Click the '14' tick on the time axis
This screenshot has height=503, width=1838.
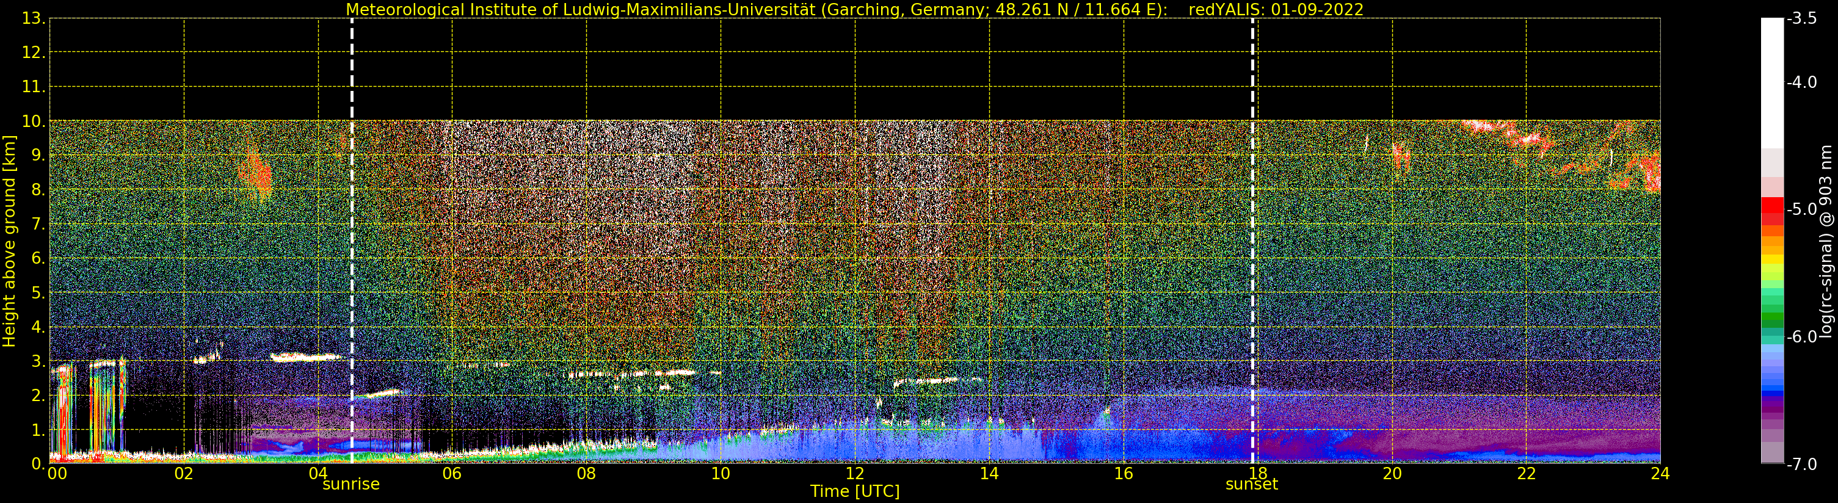tap(989, 474)
